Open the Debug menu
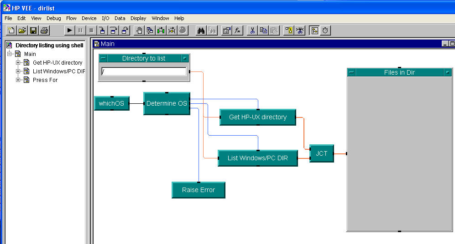Viewport: 455px width, 244px height. click(x=53, y=18)
